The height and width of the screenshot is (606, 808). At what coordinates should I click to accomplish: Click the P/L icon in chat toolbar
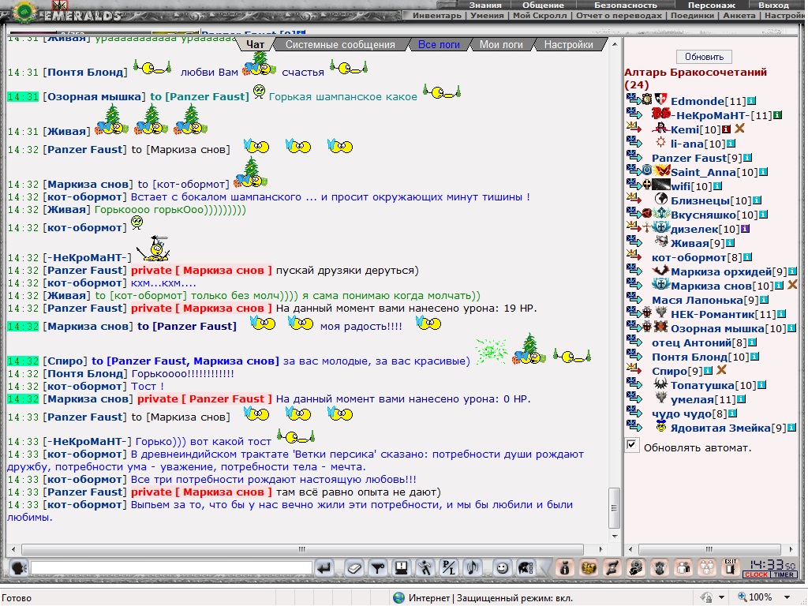click(449, 568)
